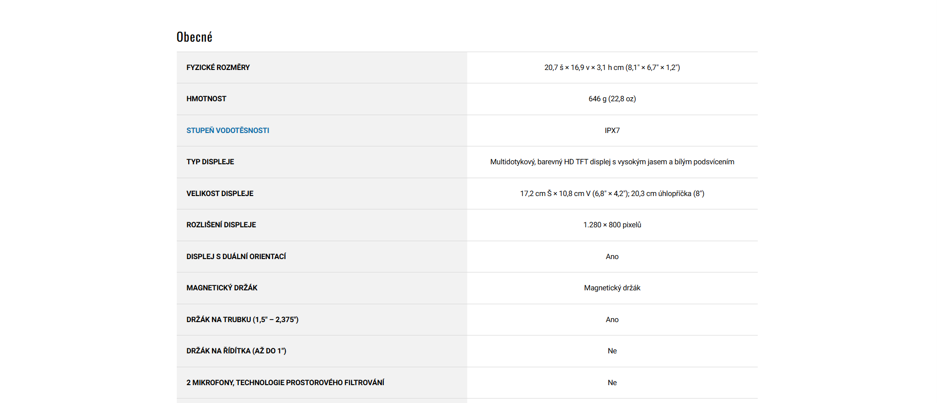The width and height of the screenshot is (937, 403).
Task: Click the Držák na řídítka row label
Action: [236, 351]
